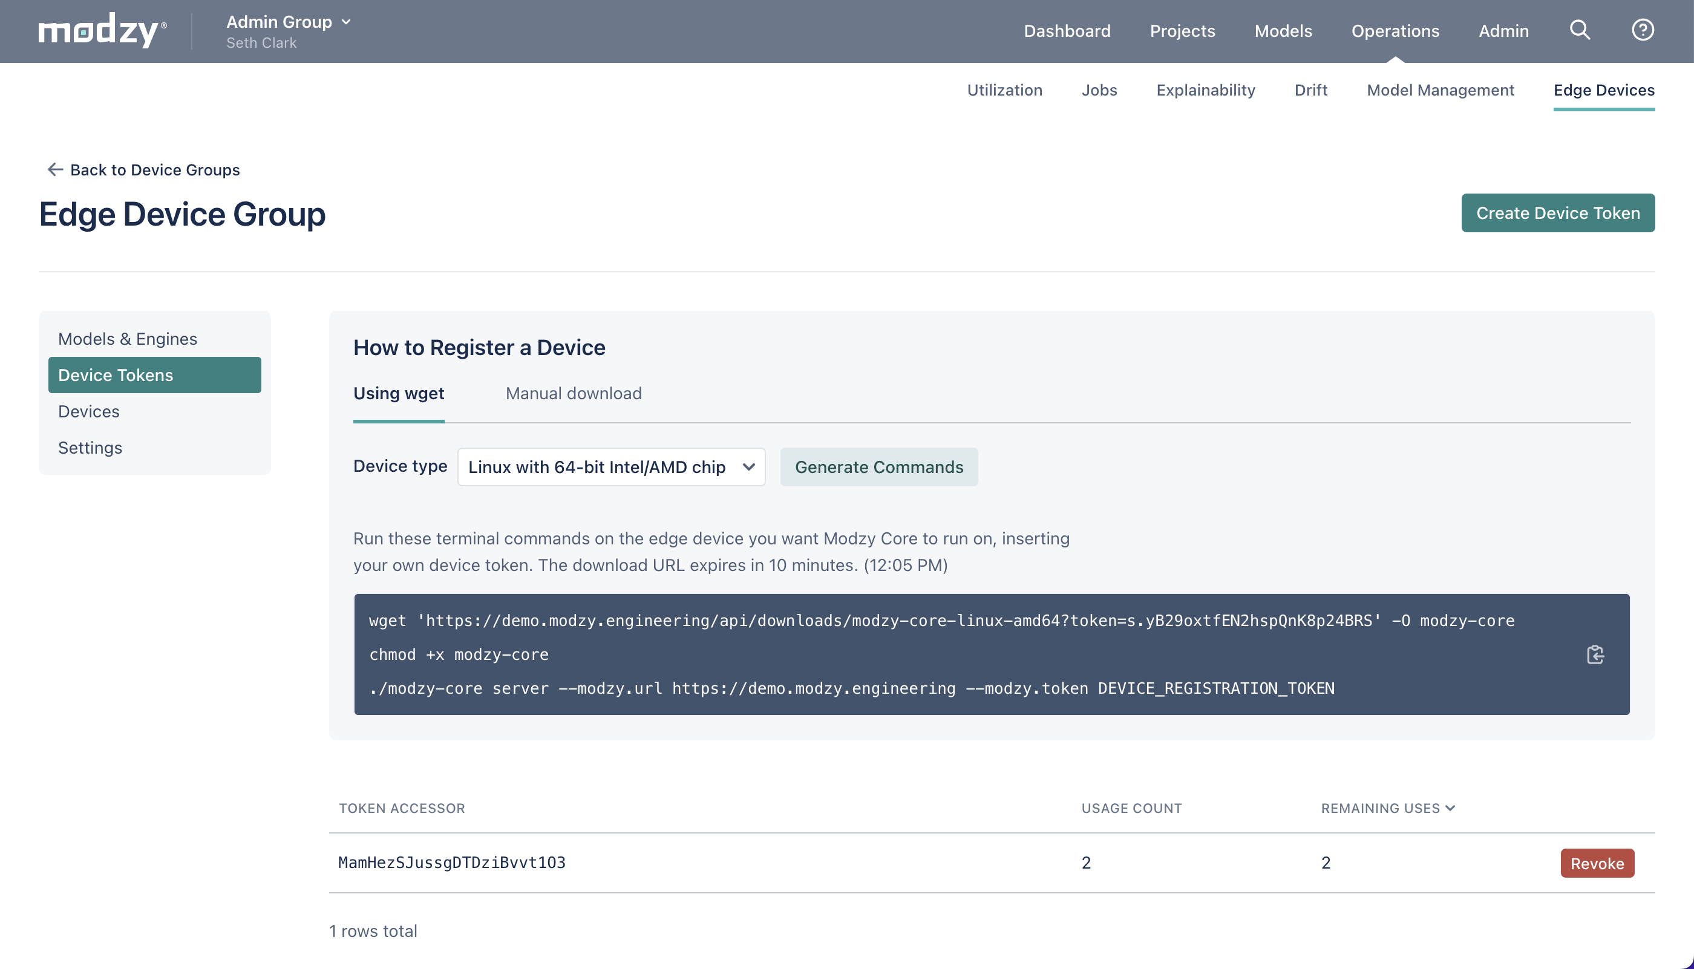This screenshot has width=1694, height=969.
Task: Click the back arrow icon
Action: point(55,170)
